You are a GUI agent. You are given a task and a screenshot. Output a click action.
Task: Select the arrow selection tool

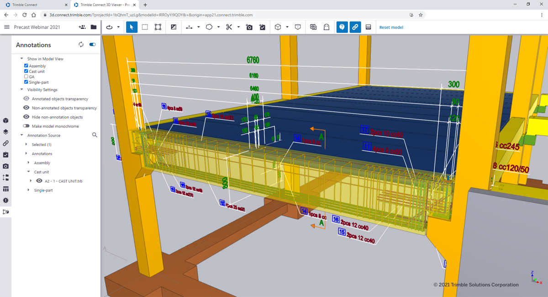click(x=131, y=27)
